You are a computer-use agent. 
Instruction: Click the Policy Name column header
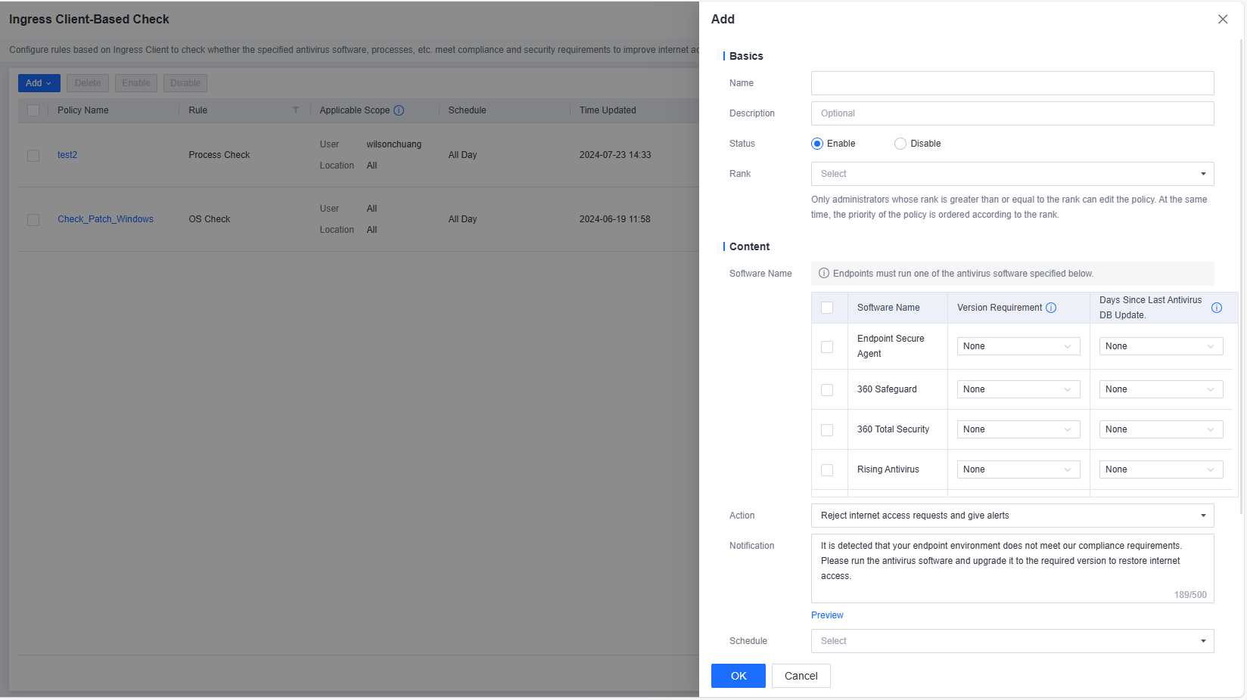tap(83, 110)
